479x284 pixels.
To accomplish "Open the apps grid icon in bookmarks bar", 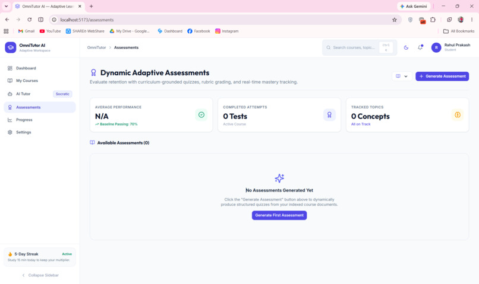I will [6, 31].
